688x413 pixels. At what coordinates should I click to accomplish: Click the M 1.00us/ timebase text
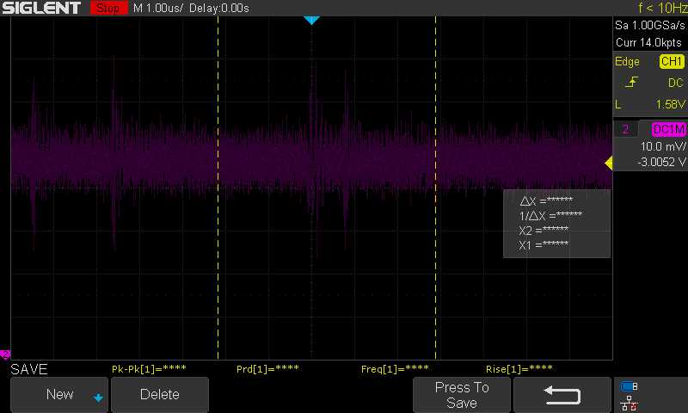tap(158, 9)
